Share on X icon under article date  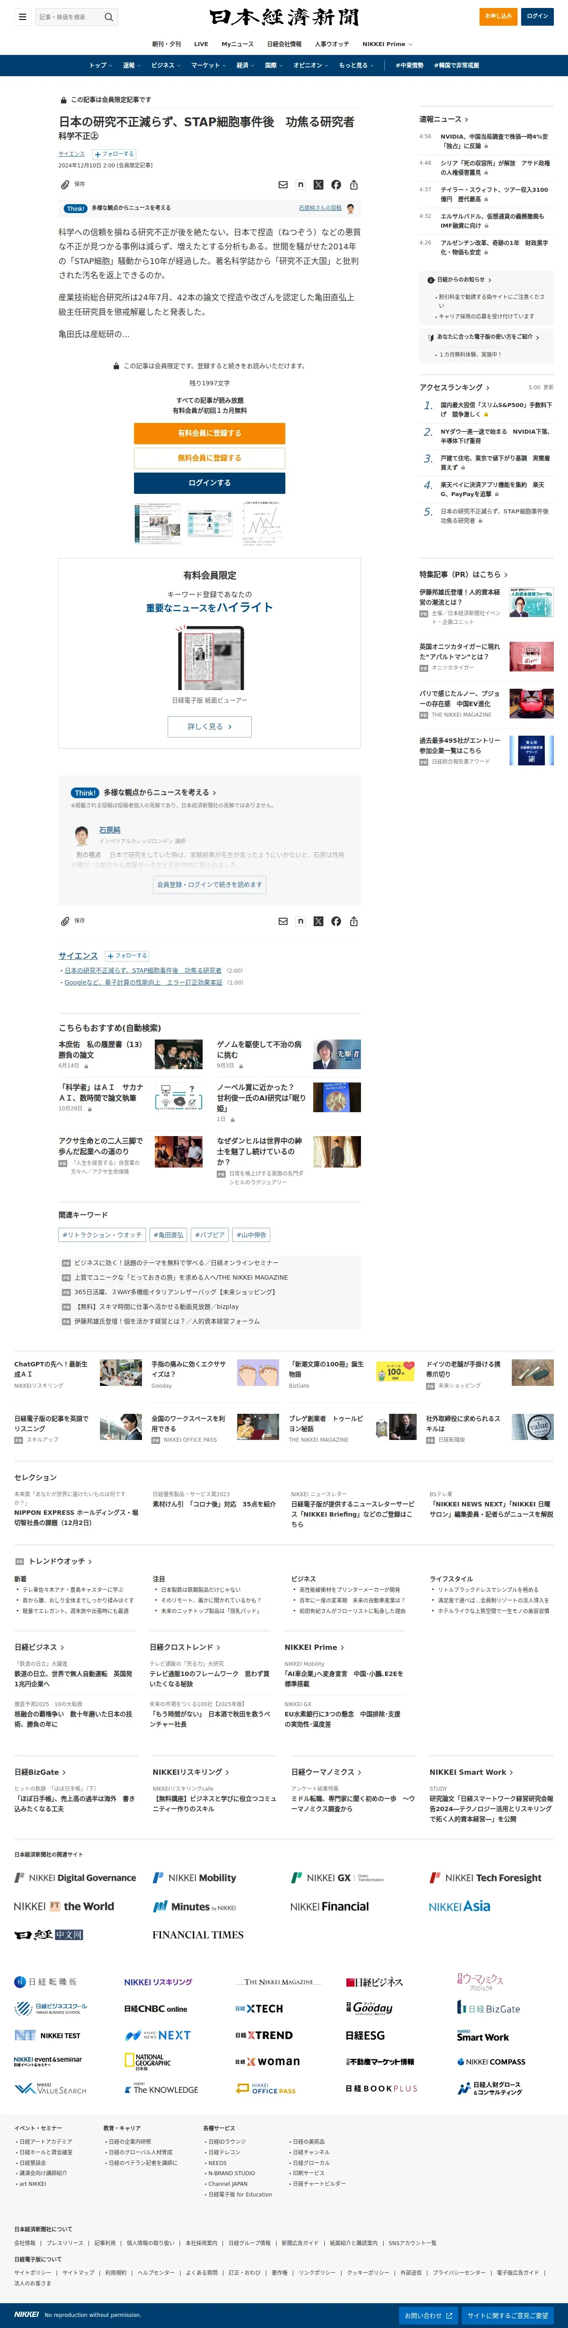click(x=318, y=184)
